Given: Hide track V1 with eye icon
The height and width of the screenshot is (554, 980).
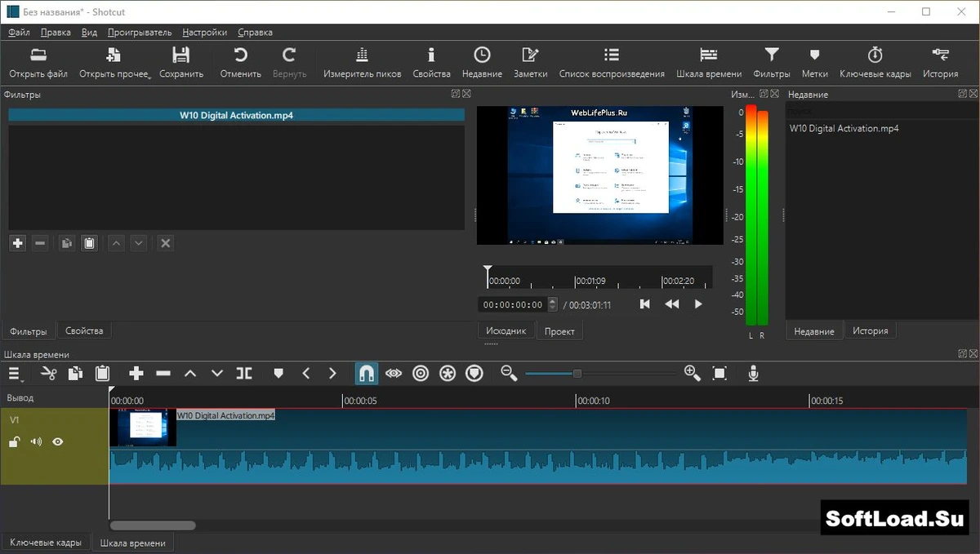Looking at the screenshot, I should pos(58,442).
